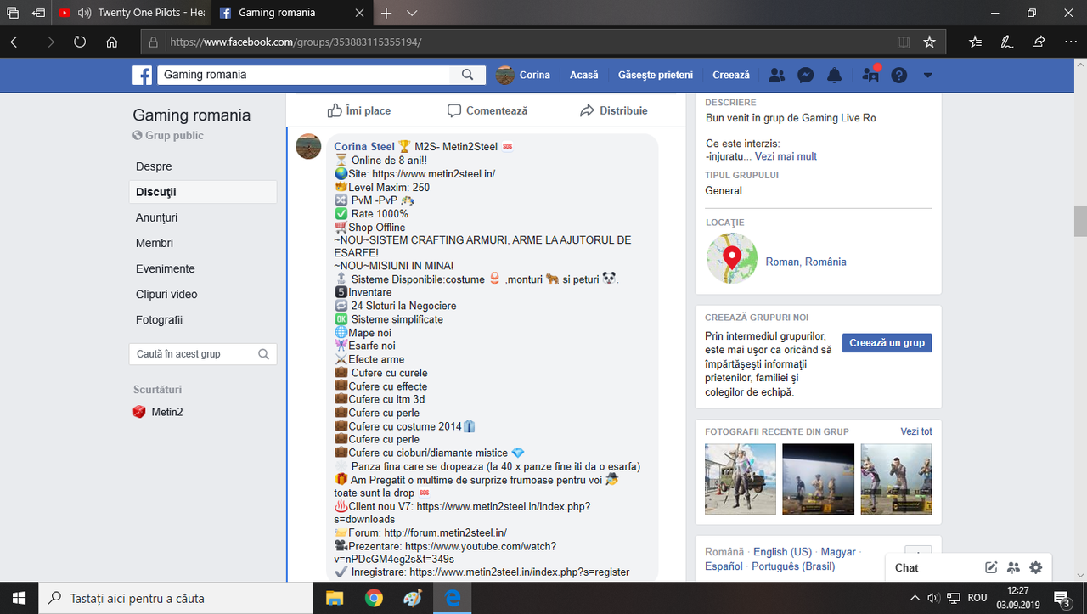The width and height of the screenshot is (1087, 614).
Task: Switch language to Magyar
Action: coord(838,552)
